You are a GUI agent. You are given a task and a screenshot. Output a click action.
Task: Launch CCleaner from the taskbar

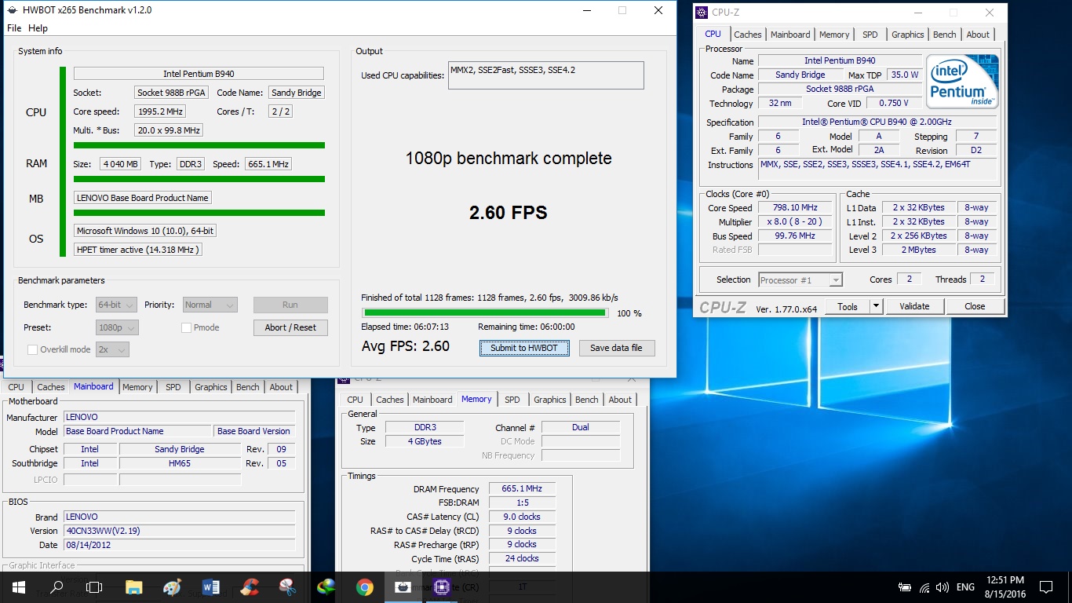250,587
